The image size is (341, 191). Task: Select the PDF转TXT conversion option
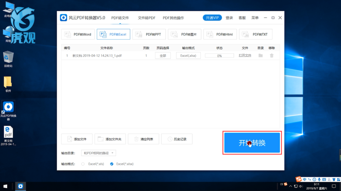pos(255,34)
